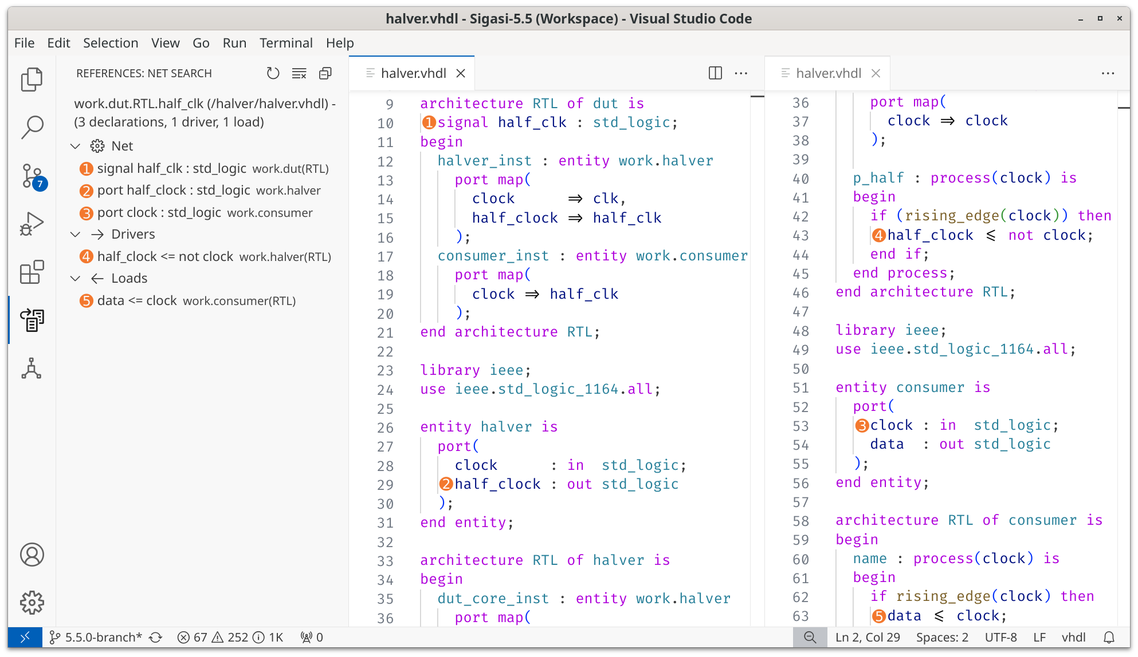Screen dimensions: 1138x657
Task: Open the Help menu
Action: (340, 43)
